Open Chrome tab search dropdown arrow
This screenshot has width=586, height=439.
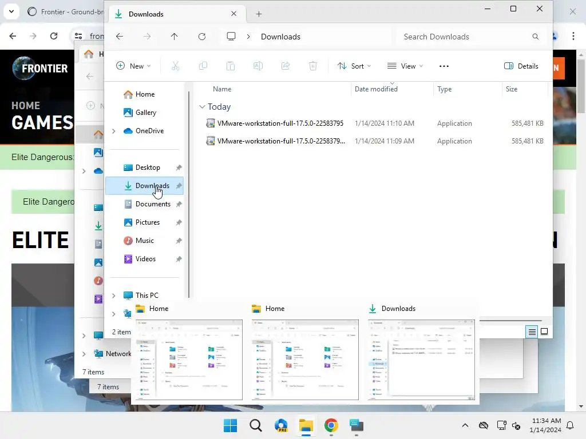coord(11,11)
